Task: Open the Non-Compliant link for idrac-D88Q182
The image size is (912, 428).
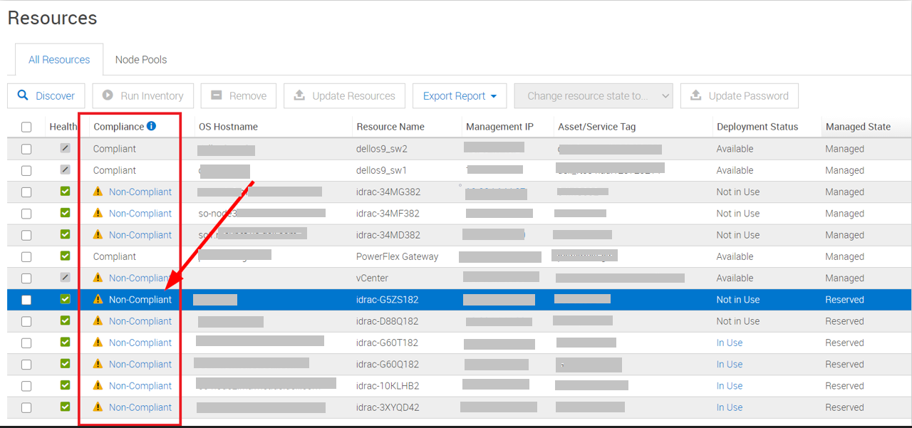Action: click(x=140, y=321)
